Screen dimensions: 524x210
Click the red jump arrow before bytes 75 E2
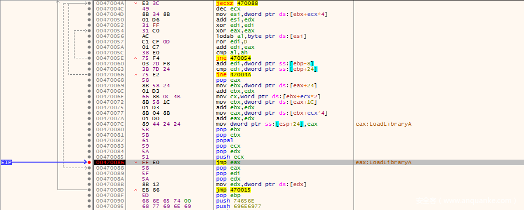pyautogui.click(x=136, y=74)
